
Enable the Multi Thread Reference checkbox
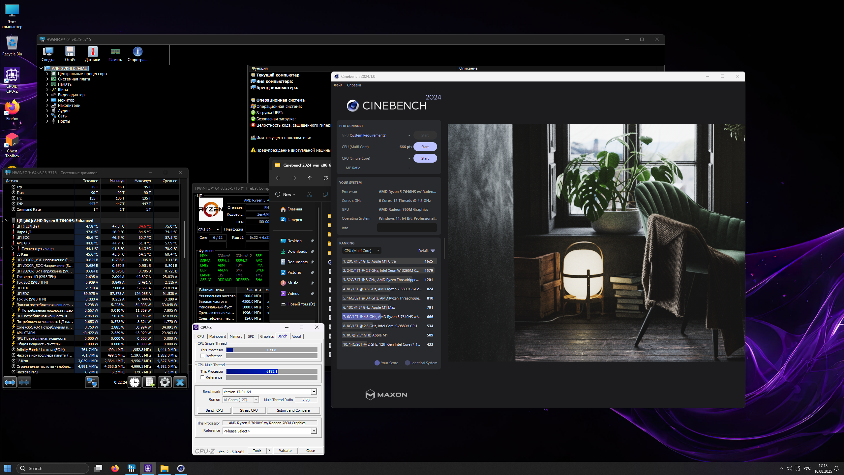click(x=202, y=377)
